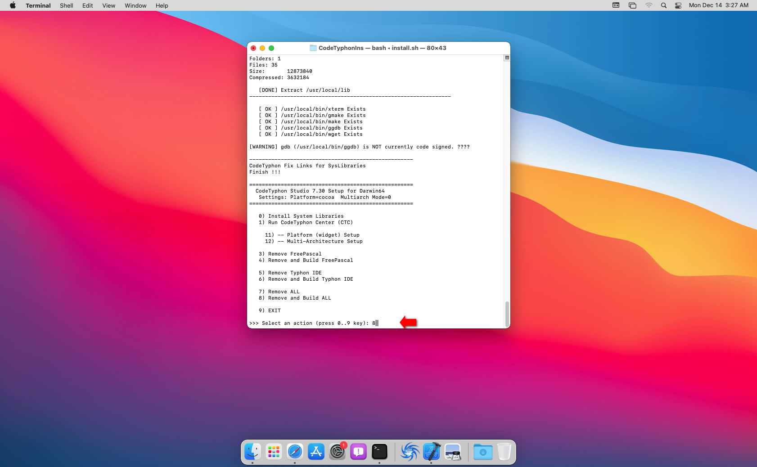Click '6) Remove and Build Typhon IDE' line

306,279
